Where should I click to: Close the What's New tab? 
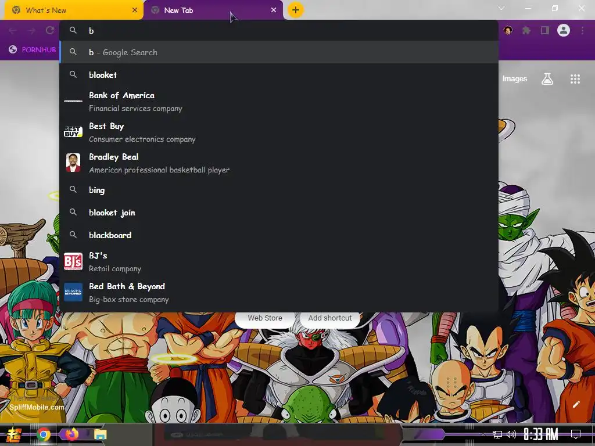pyautogui.click(x=135, y=10)
